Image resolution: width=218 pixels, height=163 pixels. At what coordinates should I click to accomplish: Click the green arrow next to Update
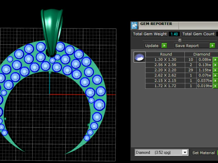coord(164,45)
